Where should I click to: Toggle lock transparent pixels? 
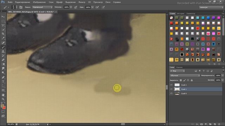(x=181, y=80)
